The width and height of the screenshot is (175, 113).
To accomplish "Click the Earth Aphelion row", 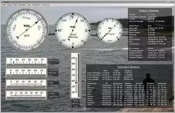I will 110,75.
